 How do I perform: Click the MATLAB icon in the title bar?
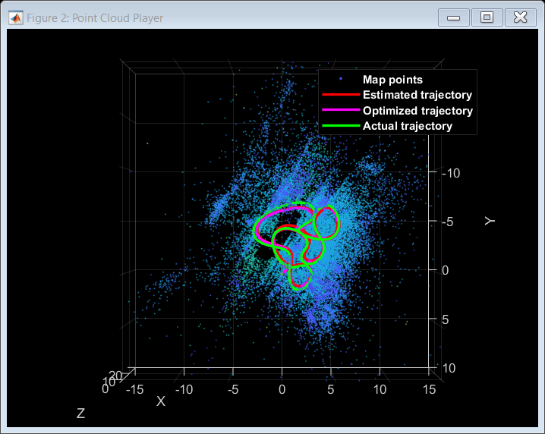pyautogui.click(x=16, y=17)
